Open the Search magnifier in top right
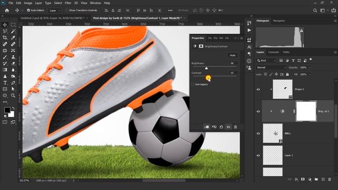Viewport: 338px width, 190px height. point(315,11)
